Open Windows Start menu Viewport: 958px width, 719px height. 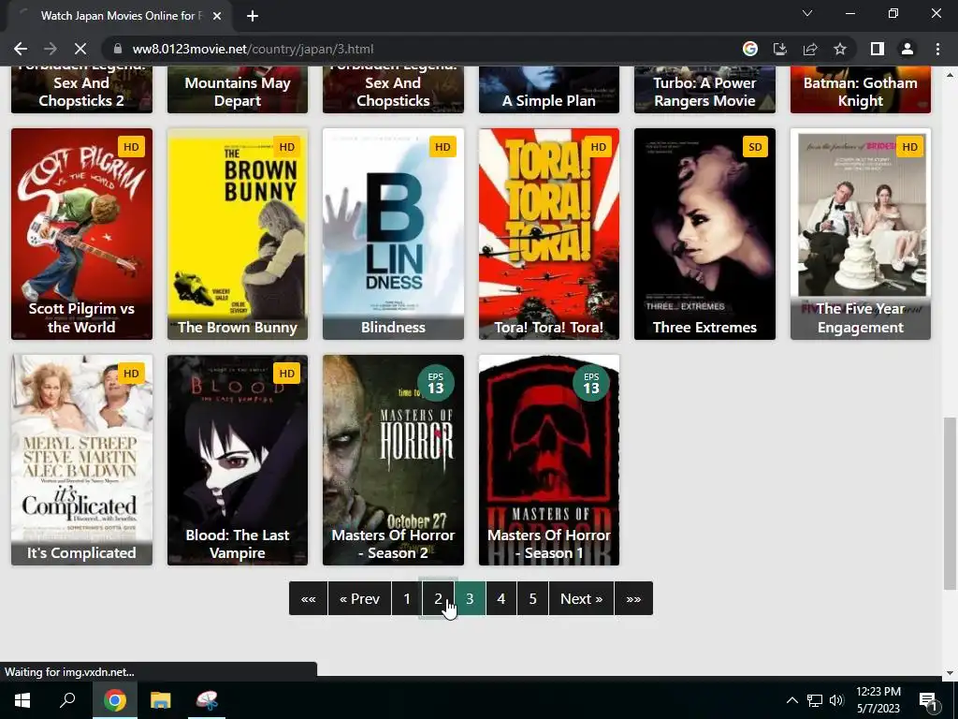point(22,700)
